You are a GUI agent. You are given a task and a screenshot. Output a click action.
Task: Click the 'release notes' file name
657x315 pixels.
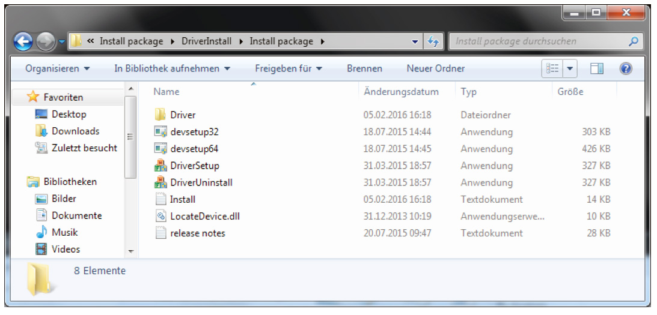(198, 233)
